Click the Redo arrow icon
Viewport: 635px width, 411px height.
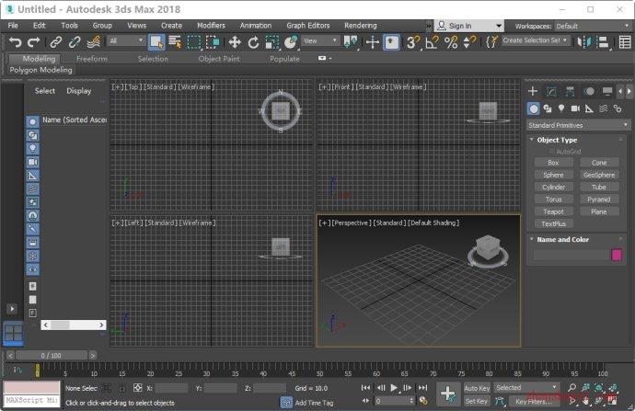(33, 42)
